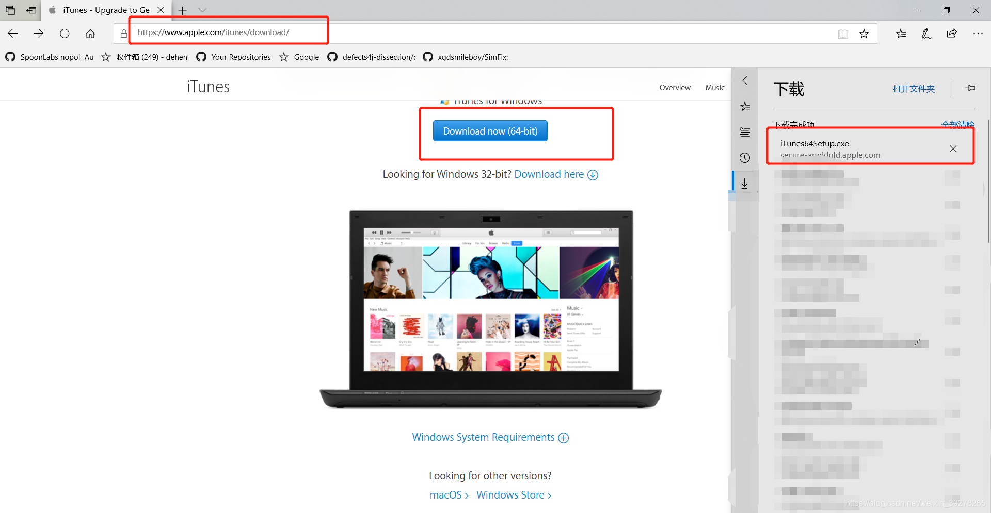Open the home page
This screenshot has height=513, width=991.
point(90,34)
